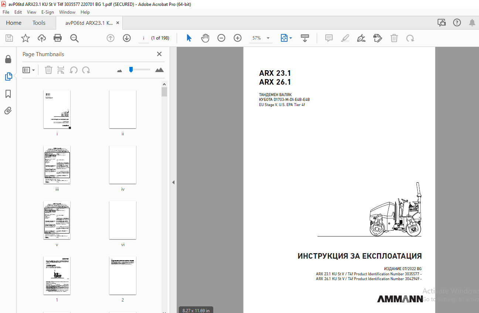Screen dimensions: 479x313
Task: Click the page number input field
Action: point(143,38)
